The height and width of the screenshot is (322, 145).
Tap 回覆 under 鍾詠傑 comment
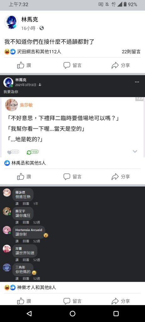(x=26, y=203)
